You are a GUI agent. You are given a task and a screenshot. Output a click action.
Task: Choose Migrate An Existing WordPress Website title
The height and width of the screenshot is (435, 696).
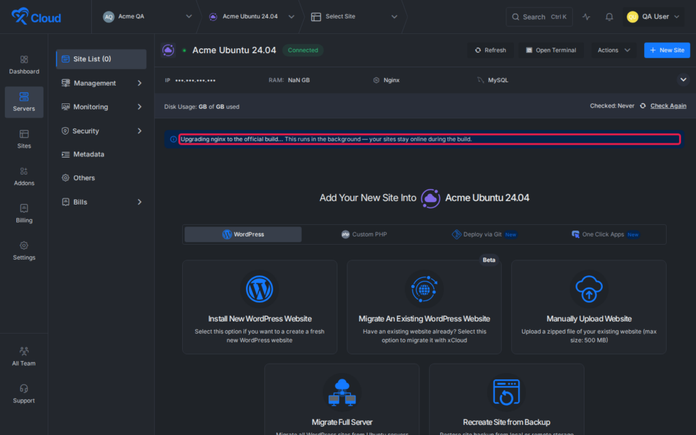click(x=424, y=319)
